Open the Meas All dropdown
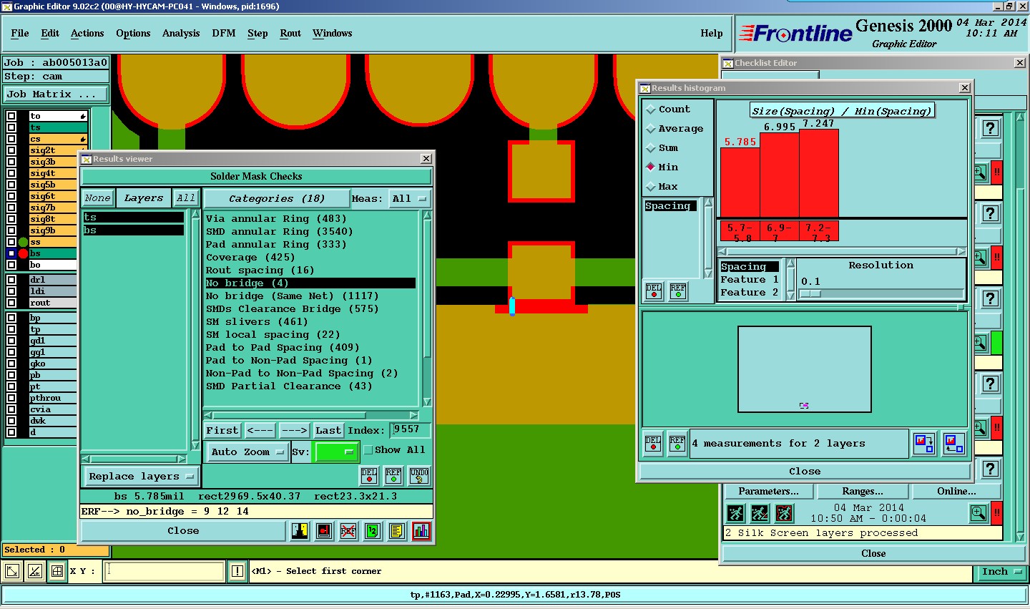 tap(409, 199)
